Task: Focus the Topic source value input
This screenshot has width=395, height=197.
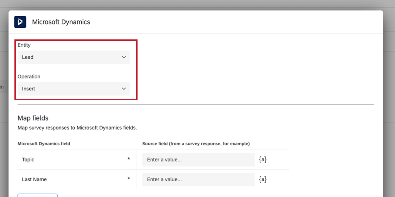Action: (x=198, y=159)
